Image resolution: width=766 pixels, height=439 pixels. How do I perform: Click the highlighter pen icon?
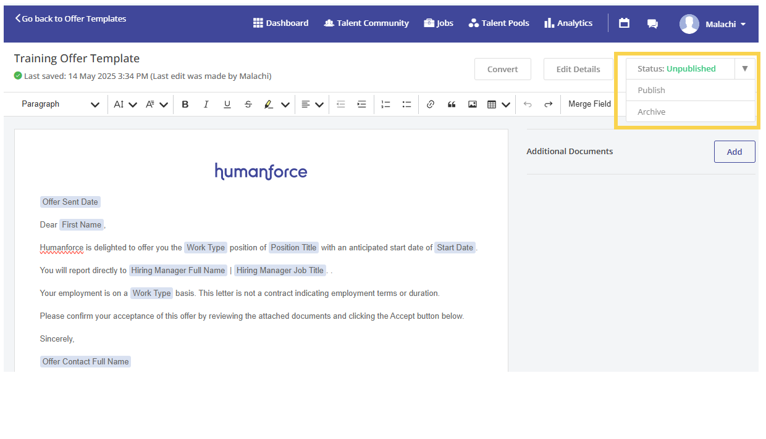click(269, 104)
